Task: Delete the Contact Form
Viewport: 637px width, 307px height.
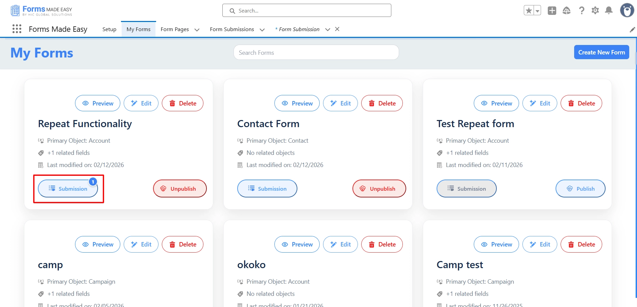Action: 382,103
